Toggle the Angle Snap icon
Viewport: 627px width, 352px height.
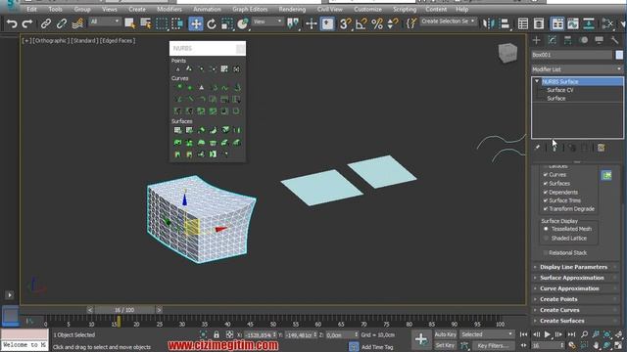click(361, 23)
